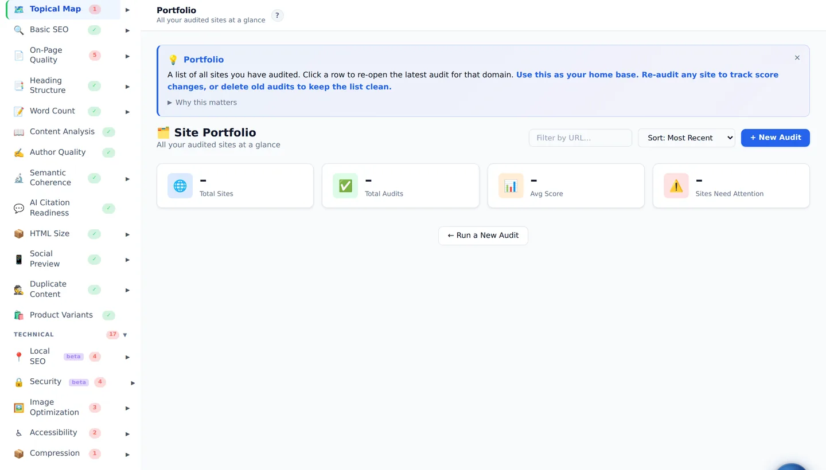826x470 pixels.
Task: Click the On-Page Quality red count badge
Action: 95,55
